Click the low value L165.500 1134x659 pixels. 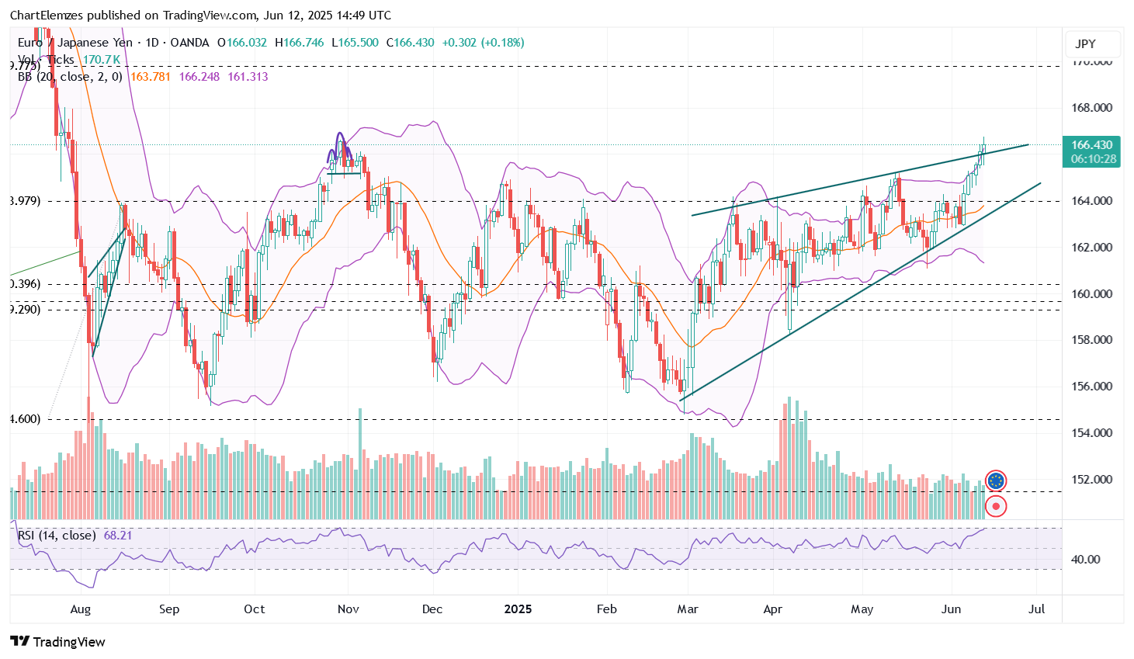point(355,43)
